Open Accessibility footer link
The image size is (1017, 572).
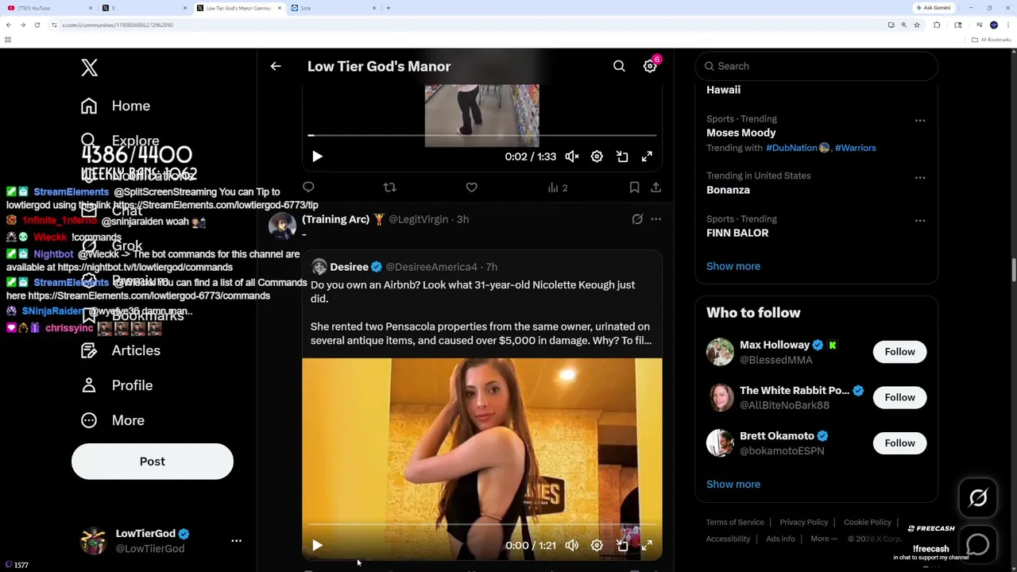point(728,539)
